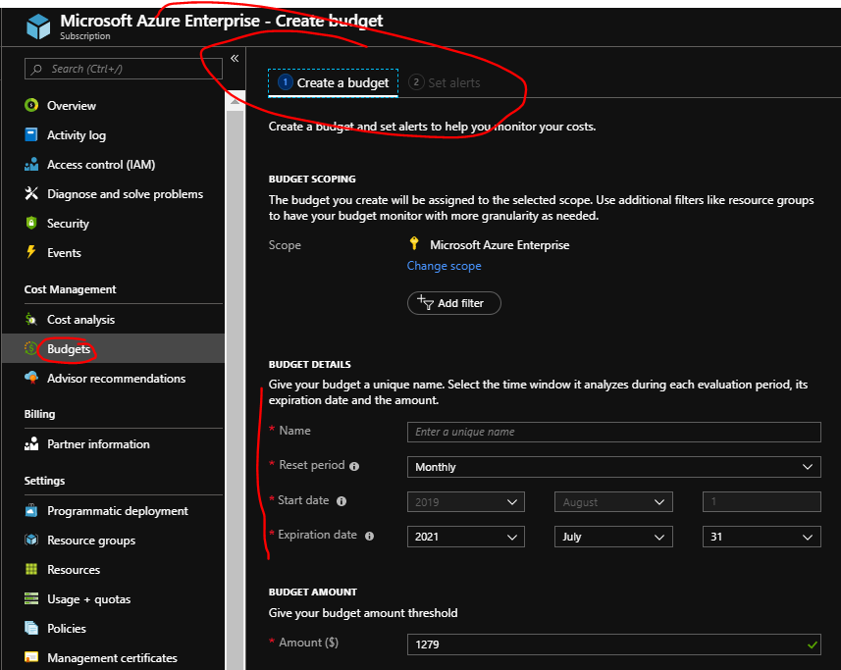841x670 pixels.
Task: Click the Partner information icon
Action: (31, 443)
